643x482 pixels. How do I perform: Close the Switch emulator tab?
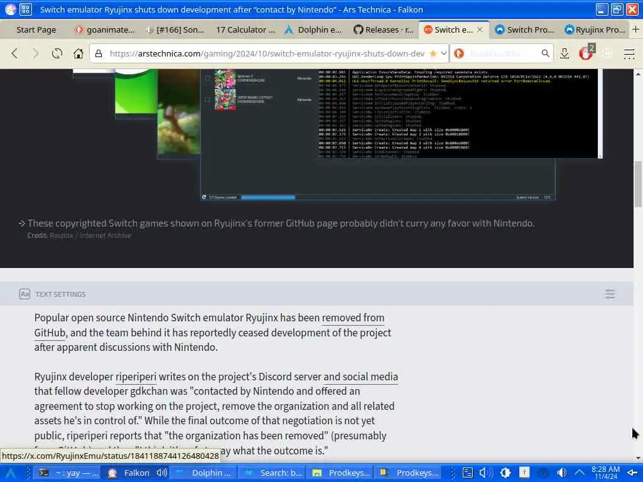click(480, 30)
